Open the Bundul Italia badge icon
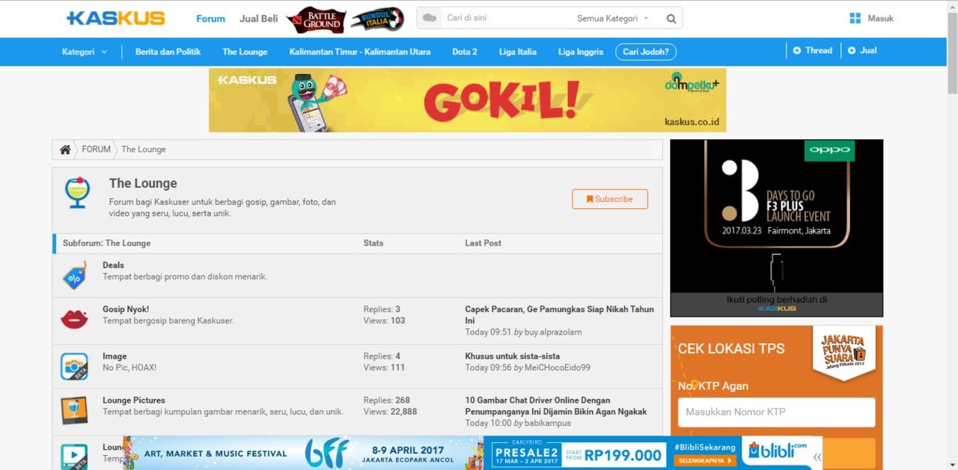The image size is (958, 470). (x=377, y=19)
